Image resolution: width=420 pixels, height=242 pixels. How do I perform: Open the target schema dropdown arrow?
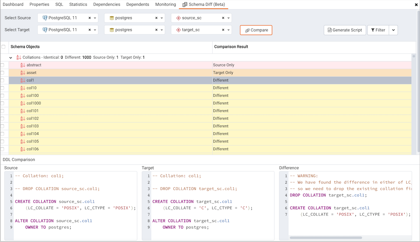(228, 30)
